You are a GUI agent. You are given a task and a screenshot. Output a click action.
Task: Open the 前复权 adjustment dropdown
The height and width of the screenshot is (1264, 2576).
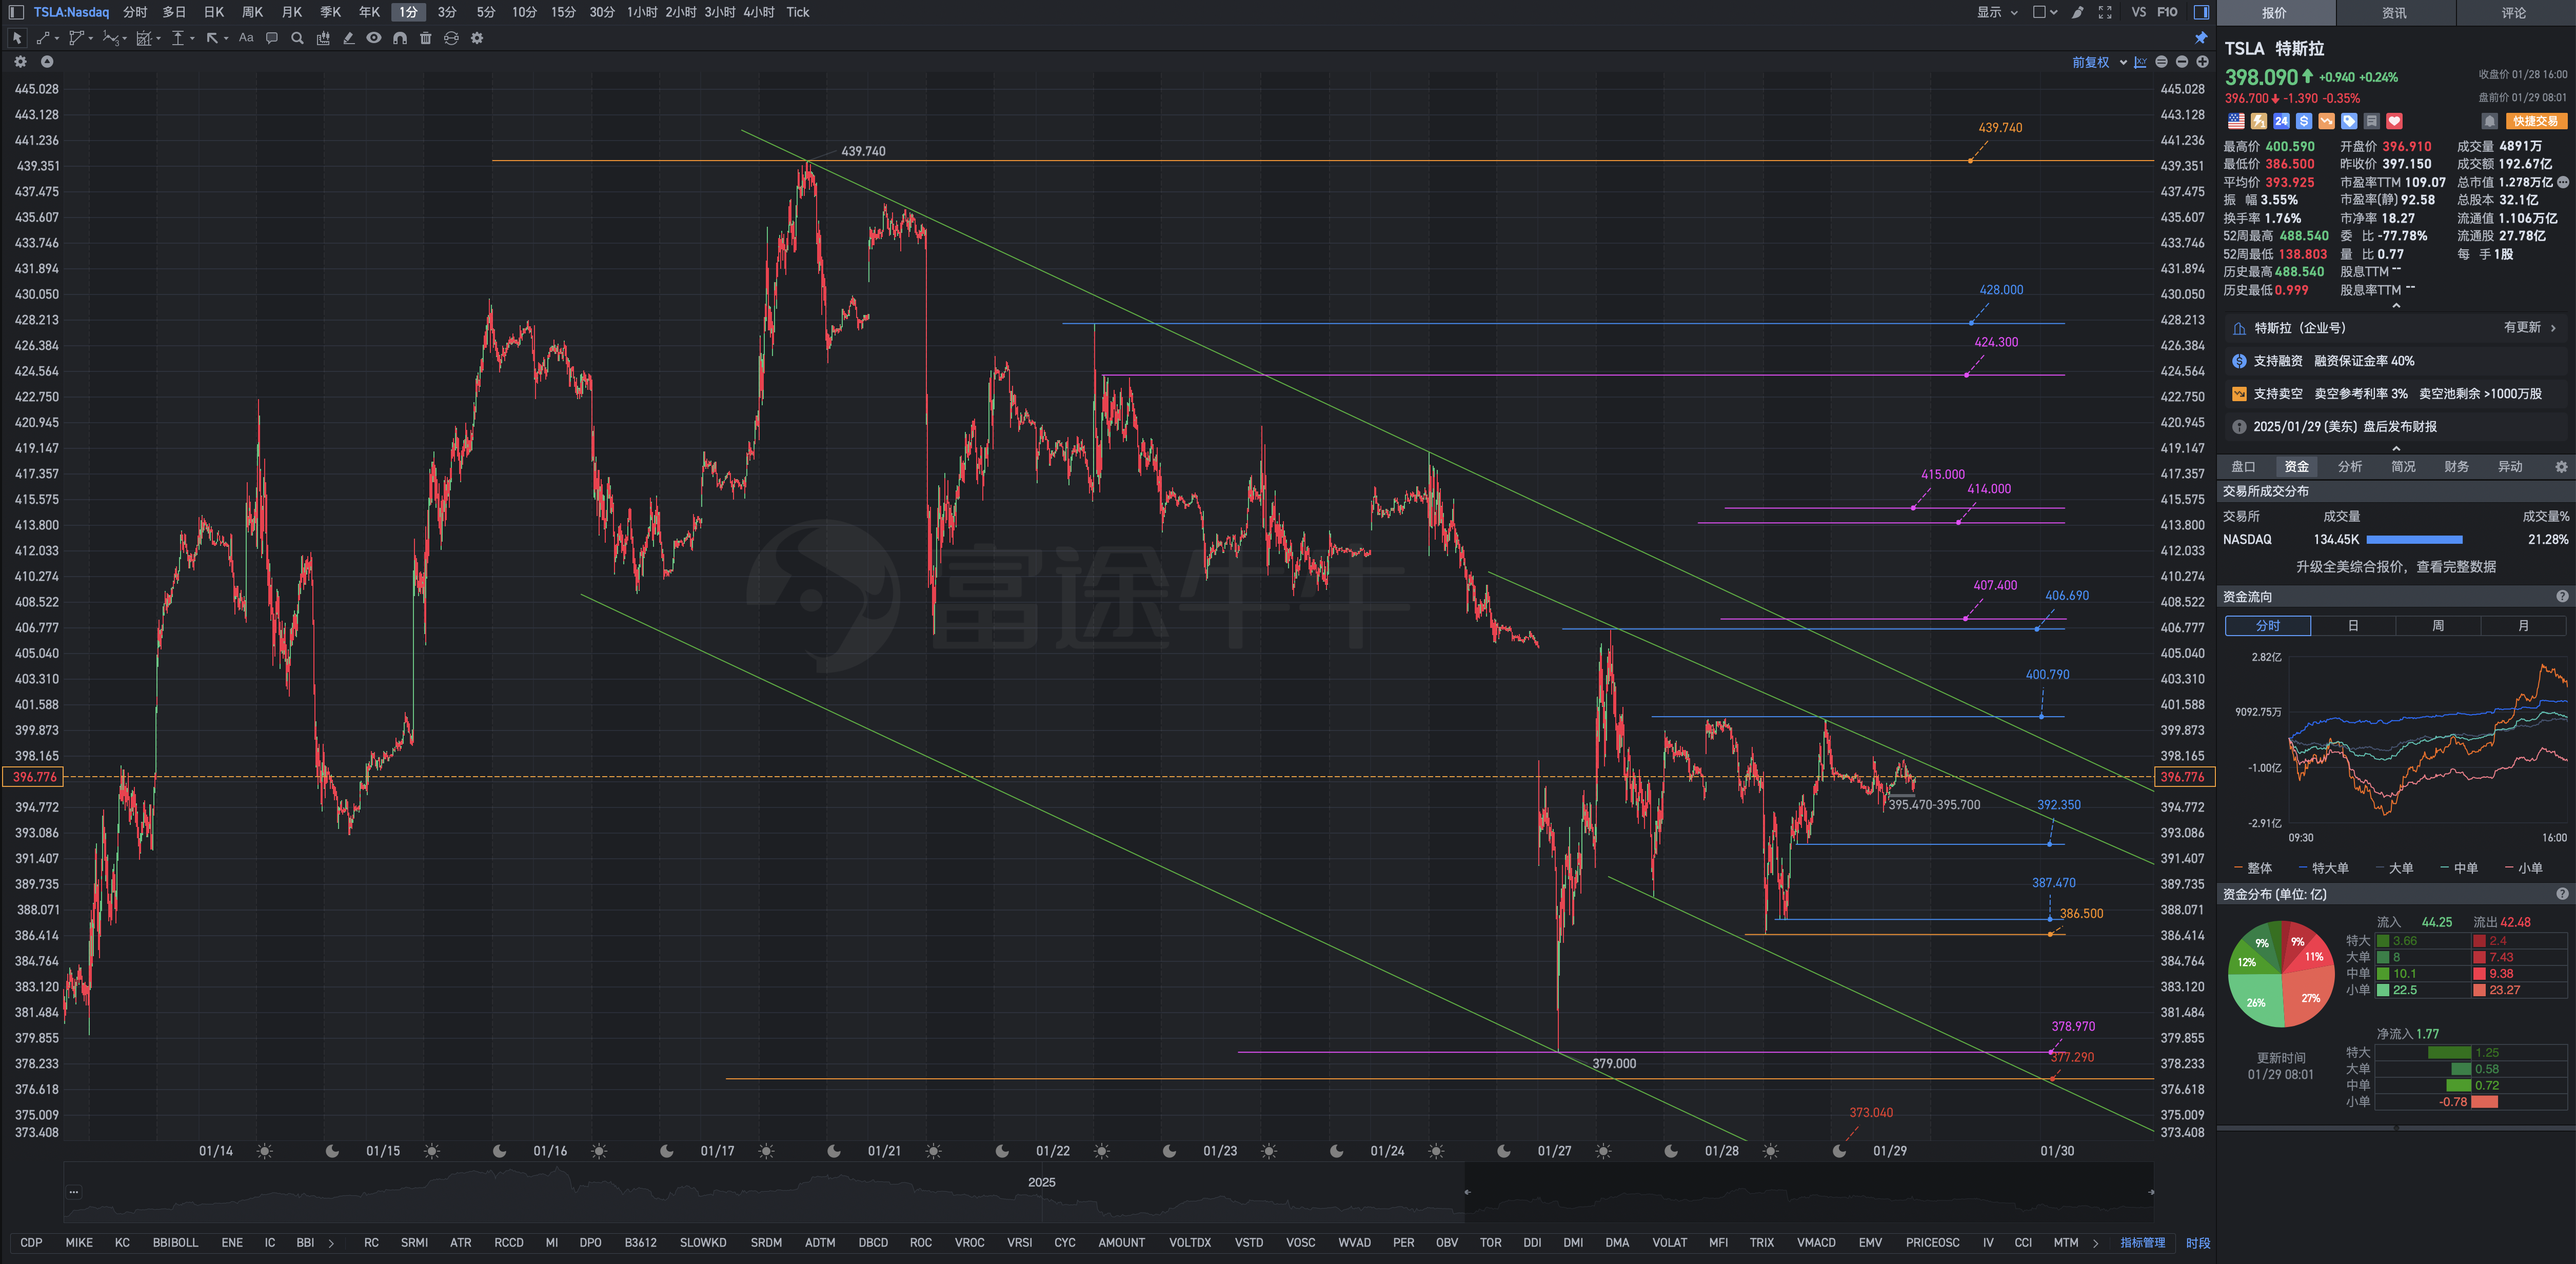point(2099,62)
